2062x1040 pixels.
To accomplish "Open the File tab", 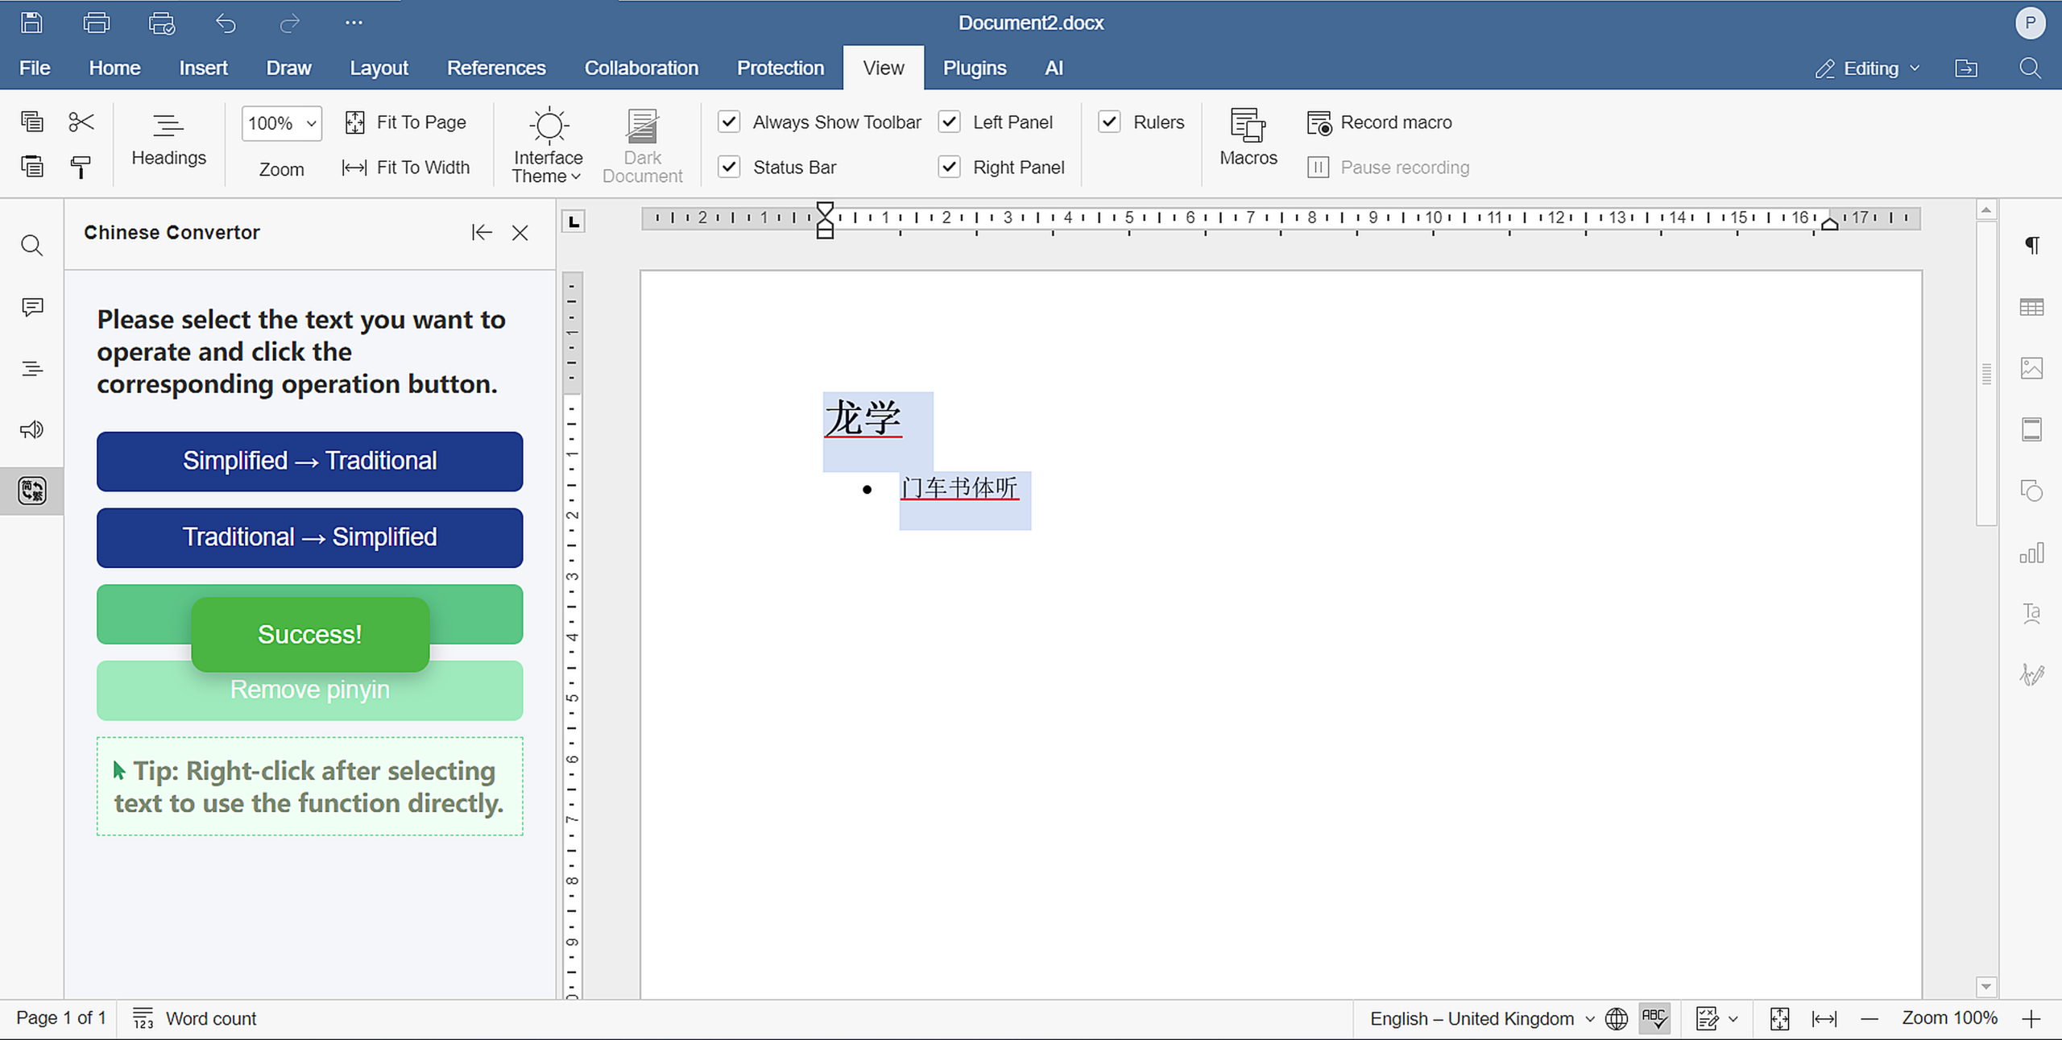I will tap(35, 68).
